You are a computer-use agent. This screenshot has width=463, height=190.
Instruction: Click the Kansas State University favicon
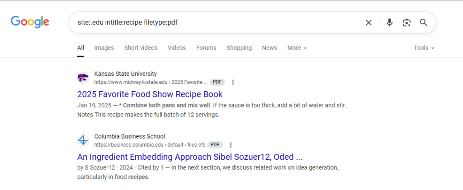[83, 78]
